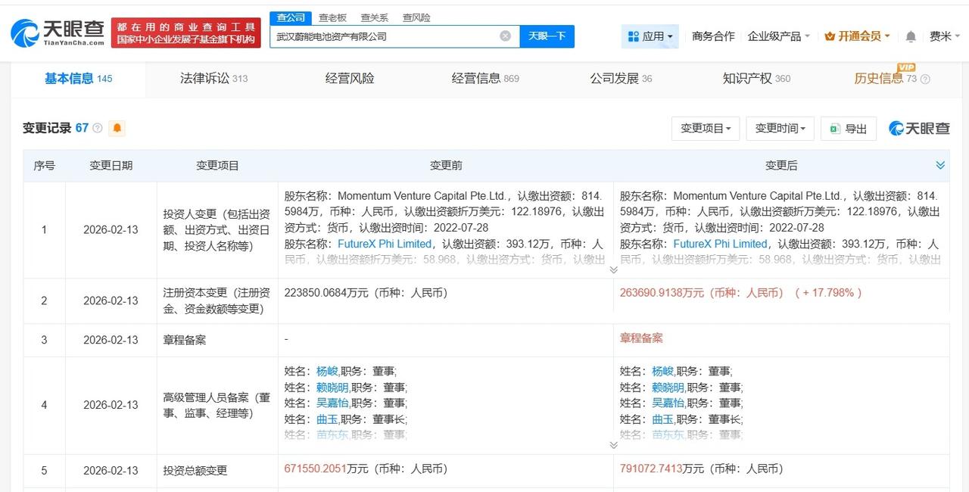Click the orange change-record alert bell
Image resolution: width=969 pixels, height=492 pixels.
[x=117, y=128]
